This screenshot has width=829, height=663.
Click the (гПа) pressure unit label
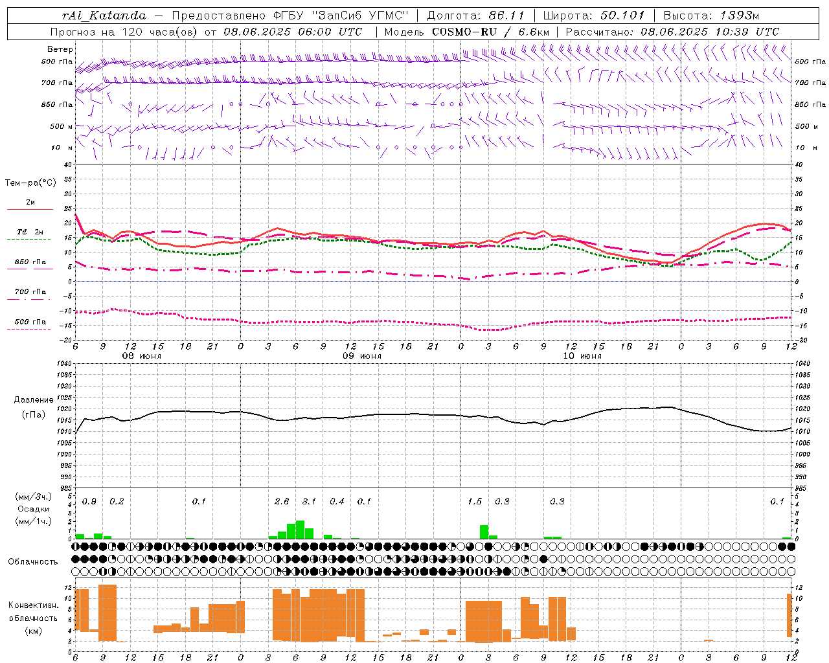[34, 415]
